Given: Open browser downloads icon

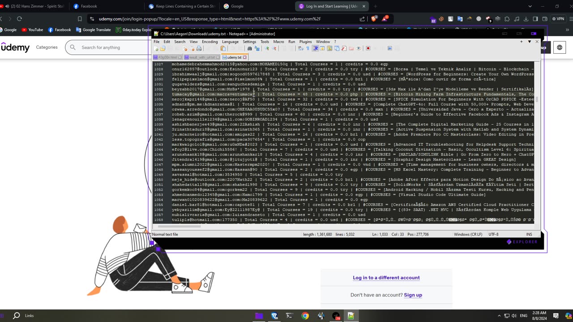Looking at the screenshot, I should coord(526,19).
